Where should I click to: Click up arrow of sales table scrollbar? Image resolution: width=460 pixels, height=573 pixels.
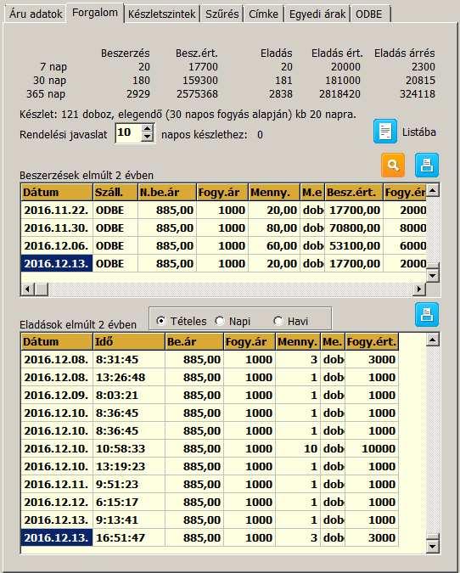point(433,340)
